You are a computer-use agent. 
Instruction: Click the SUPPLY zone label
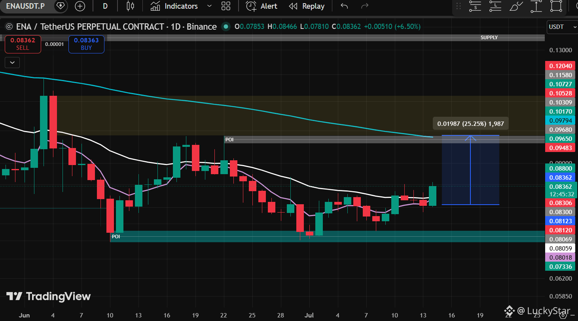(489, 37)
